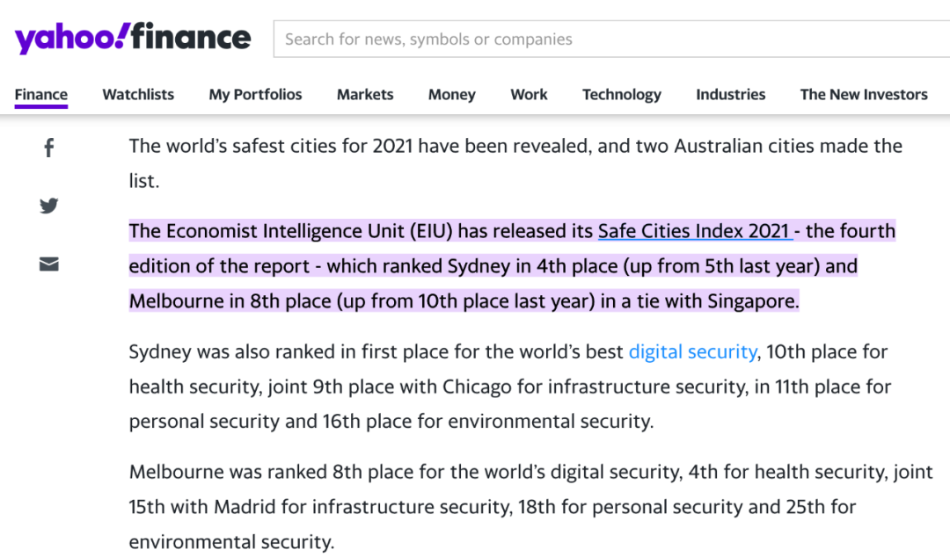
Task: Follow the digital security link
Action: click(x=692, y=351)
